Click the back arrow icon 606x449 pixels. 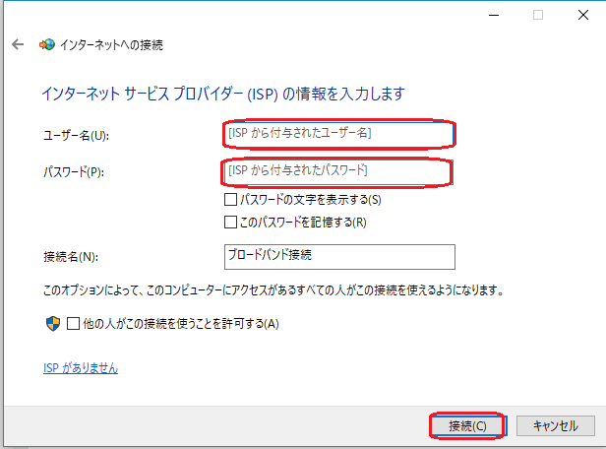coord(18,45)
